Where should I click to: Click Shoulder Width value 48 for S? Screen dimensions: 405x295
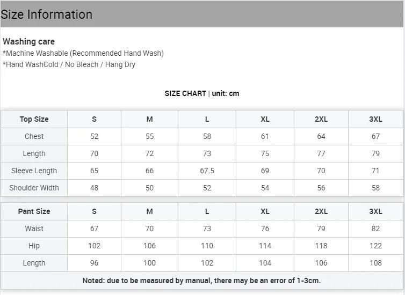pos(94,188)
